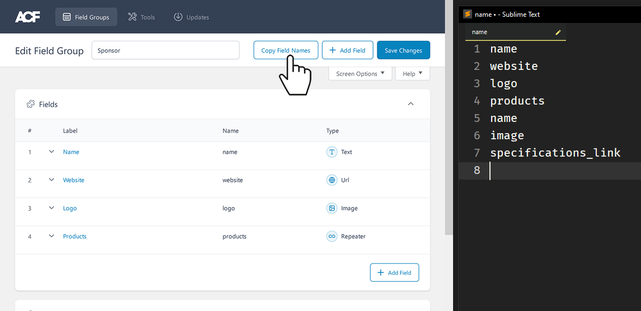Click the bottom Add Field button
Screen dimensions: 641x311
[x=394, y=272]
